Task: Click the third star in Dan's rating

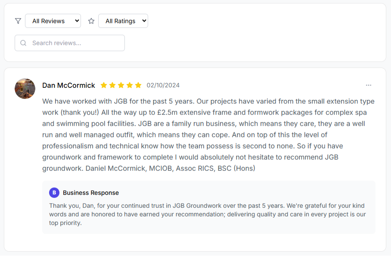Action: click(x=121, y=85)
